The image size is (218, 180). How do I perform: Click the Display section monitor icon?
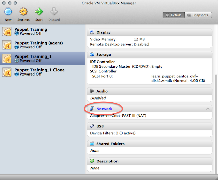(92, 32)
